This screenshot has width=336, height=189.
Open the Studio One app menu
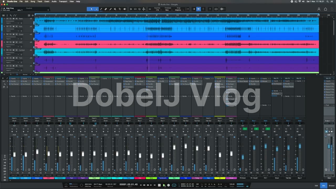pyautogui.click(x=12, y=1)
